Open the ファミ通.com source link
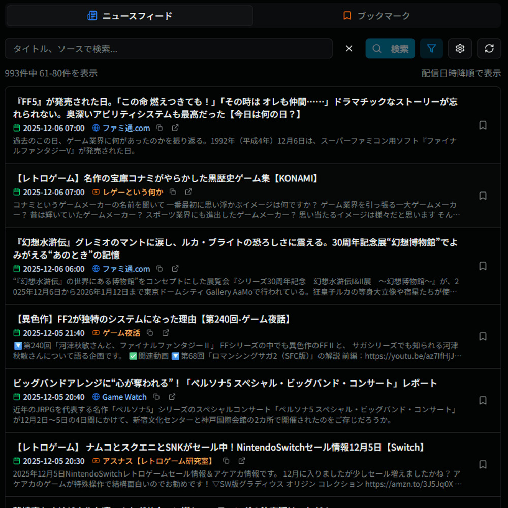The image size is (508, 508). (125, 128)
